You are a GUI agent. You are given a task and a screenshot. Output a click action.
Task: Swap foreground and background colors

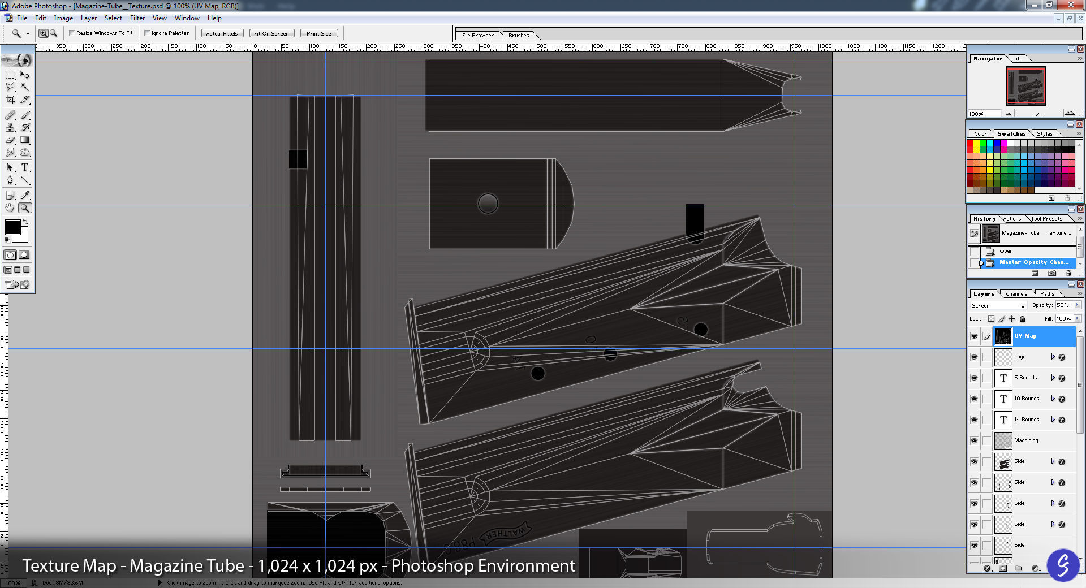click(25, 222)
